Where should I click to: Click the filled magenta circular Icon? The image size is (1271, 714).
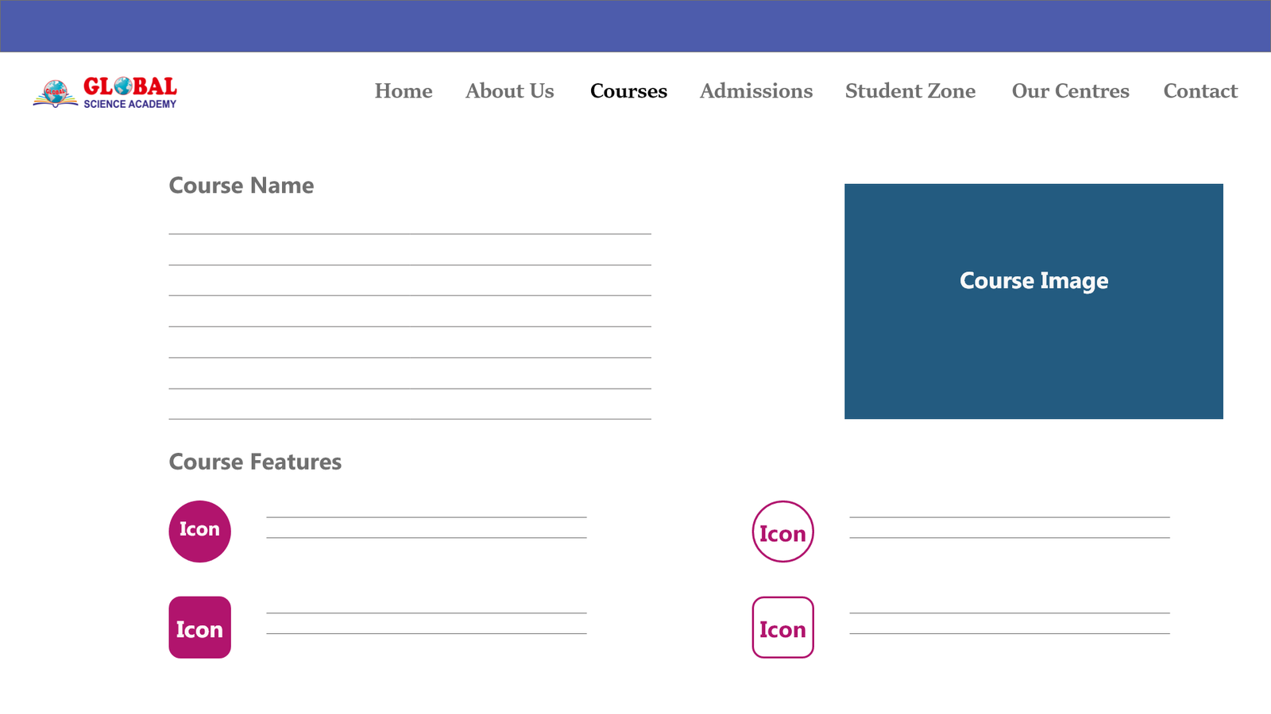199,531
